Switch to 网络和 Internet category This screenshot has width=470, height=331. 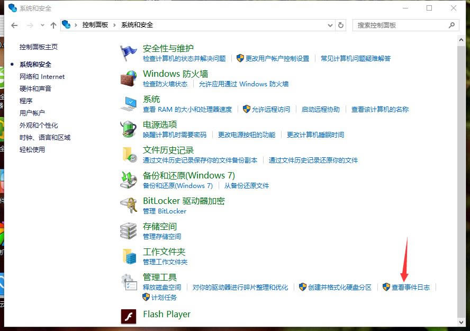click(x=42, y=76)
